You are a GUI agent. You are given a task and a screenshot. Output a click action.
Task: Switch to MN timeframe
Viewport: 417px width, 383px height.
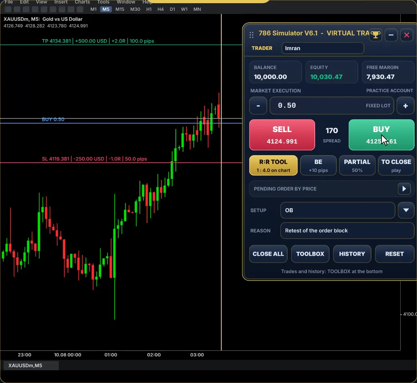click(197, 9)
